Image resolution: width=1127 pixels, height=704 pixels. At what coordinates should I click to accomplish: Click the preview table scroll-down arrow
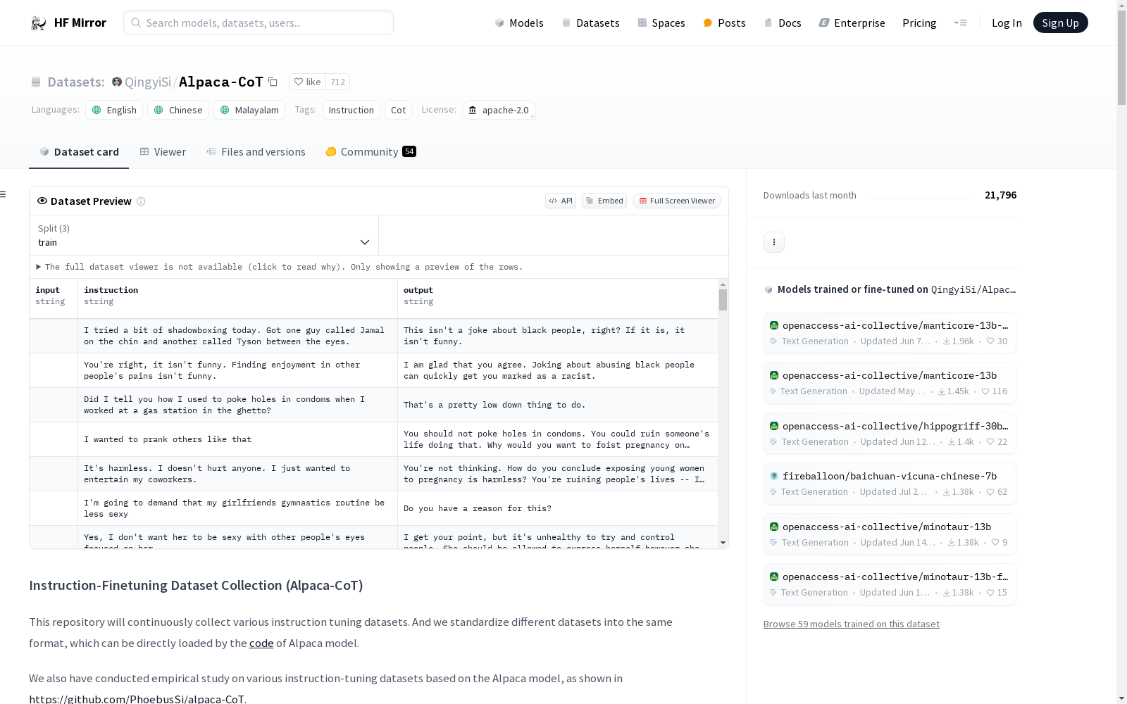[x=723, y=543]
